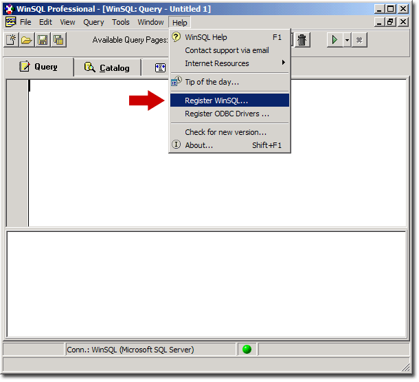Expand the Internet Resources submenu
Image resolution: width=419 pixels, height=382 pixels.
(x=230, y=64)
